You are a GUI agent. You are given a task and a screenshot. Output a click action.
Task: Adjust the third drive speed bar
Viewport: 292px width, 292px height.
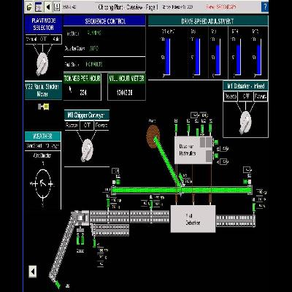point(218,60)
